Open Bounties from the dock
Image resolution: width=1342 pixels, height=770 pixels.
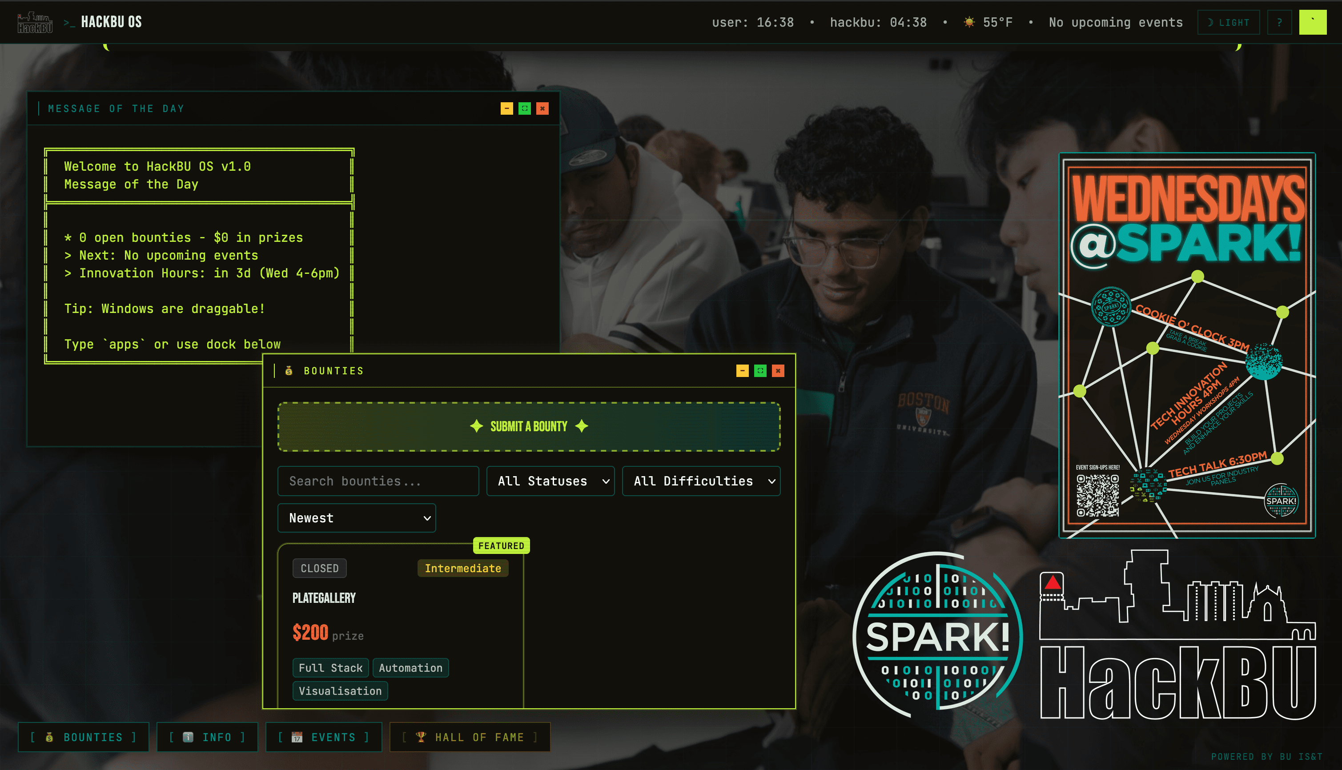[x=84, y=737]
